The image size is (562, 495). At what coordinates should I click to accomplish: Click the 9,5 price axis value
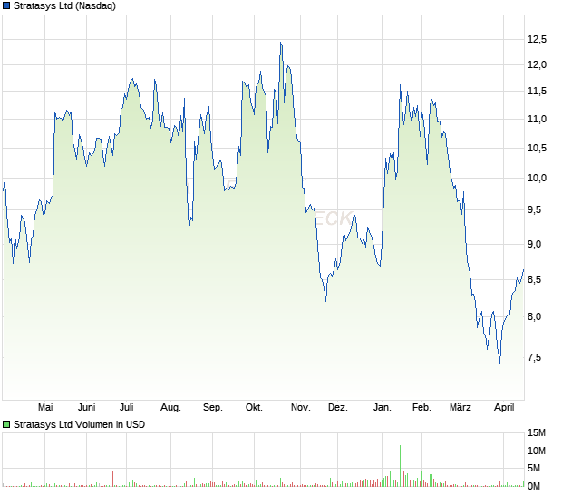pos(534,209)
